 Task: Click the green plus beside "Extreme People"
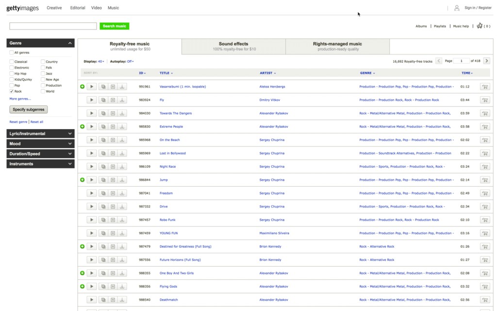pyautogui.click(x=82, y=126)
